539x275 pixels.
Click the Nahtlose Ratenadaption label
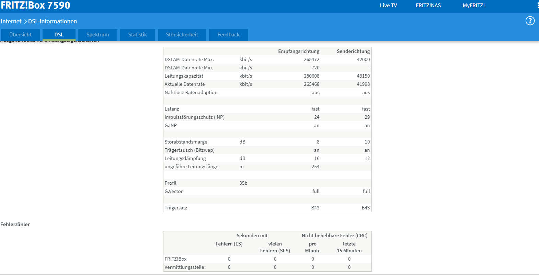click(x=191, y=92)
